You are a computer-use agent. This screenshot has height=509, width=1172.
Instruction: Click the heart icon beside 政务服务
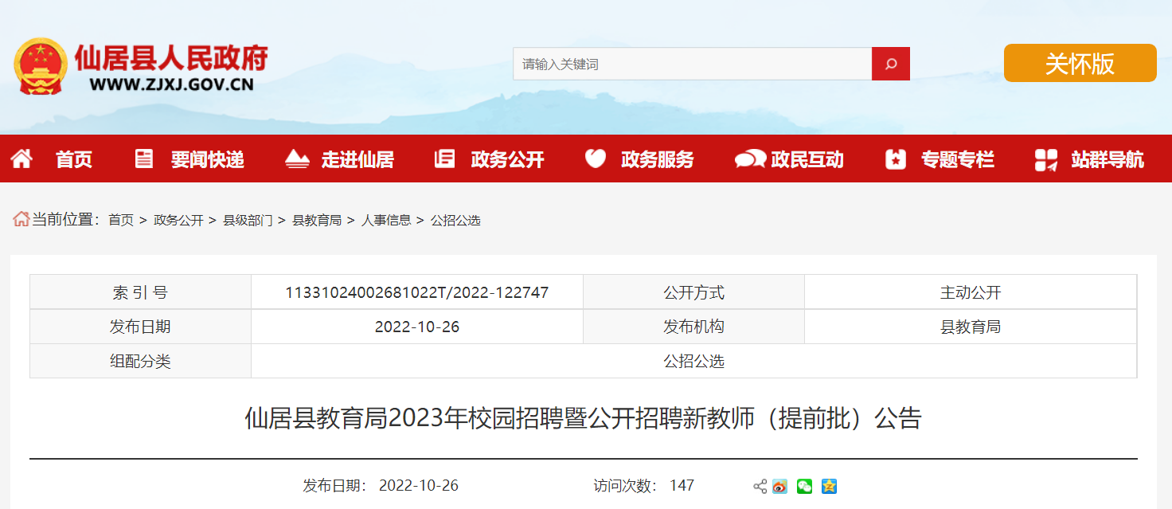[x=596, y=159]
